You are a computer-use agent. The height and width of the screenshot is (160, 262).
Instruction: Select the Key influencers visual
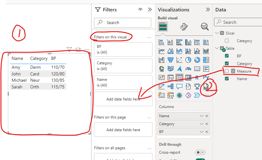[161, 86]
